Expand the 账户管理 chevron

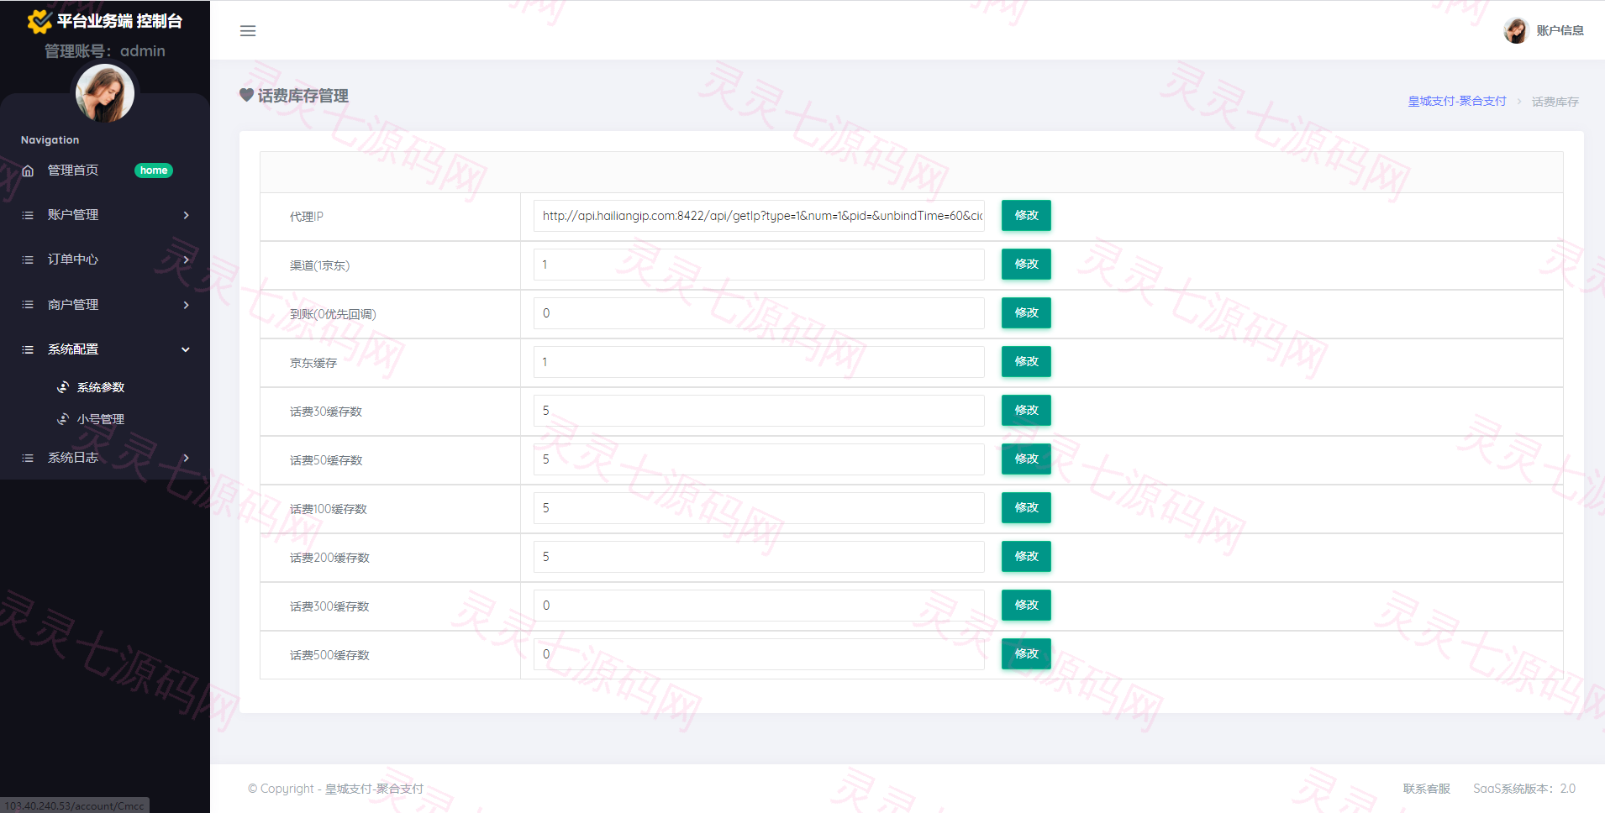186,215
